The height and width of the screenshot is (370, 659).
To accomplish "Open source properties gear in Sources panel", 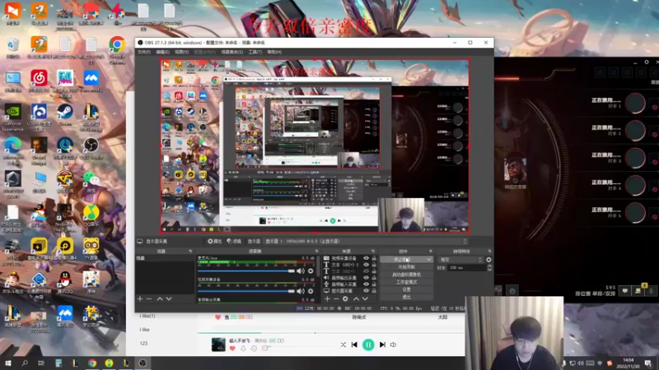I will click(x=345, y=298).
